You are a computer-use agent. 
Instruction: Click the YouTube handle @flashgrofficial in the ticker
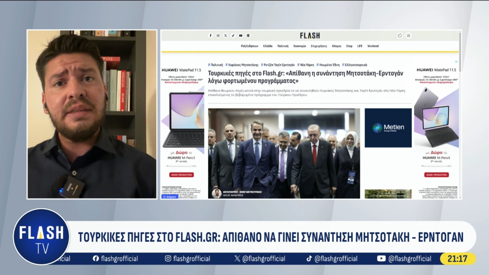pyautogui.click(x=410, y=259)
